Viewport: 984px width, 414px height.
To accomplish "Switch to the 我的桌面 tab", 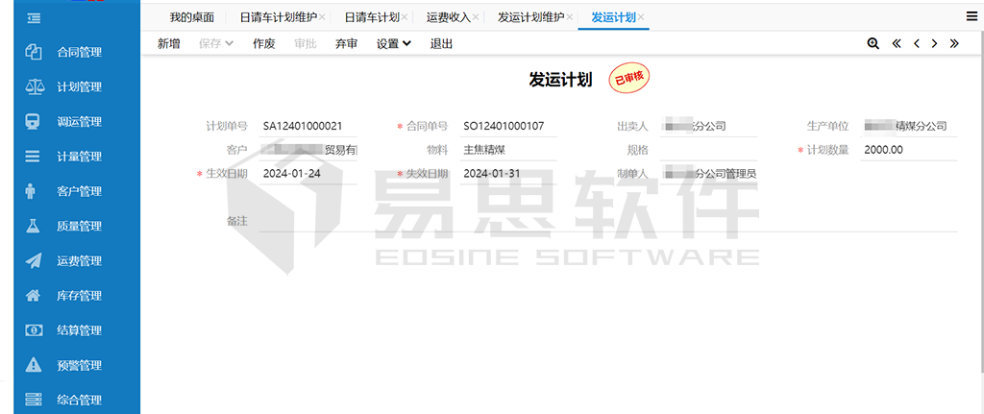I will pos(191,17).
